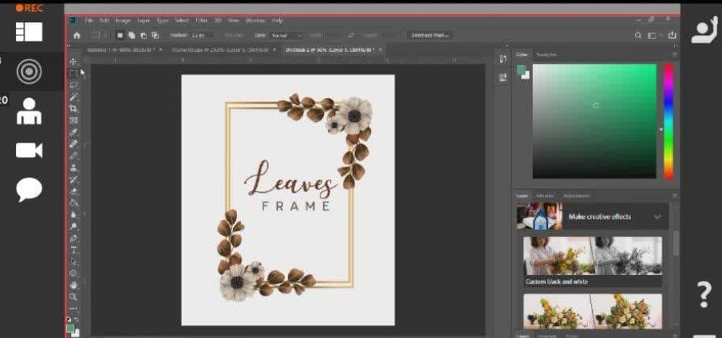Switch to the Swatches tab

(x=546, y=55)
